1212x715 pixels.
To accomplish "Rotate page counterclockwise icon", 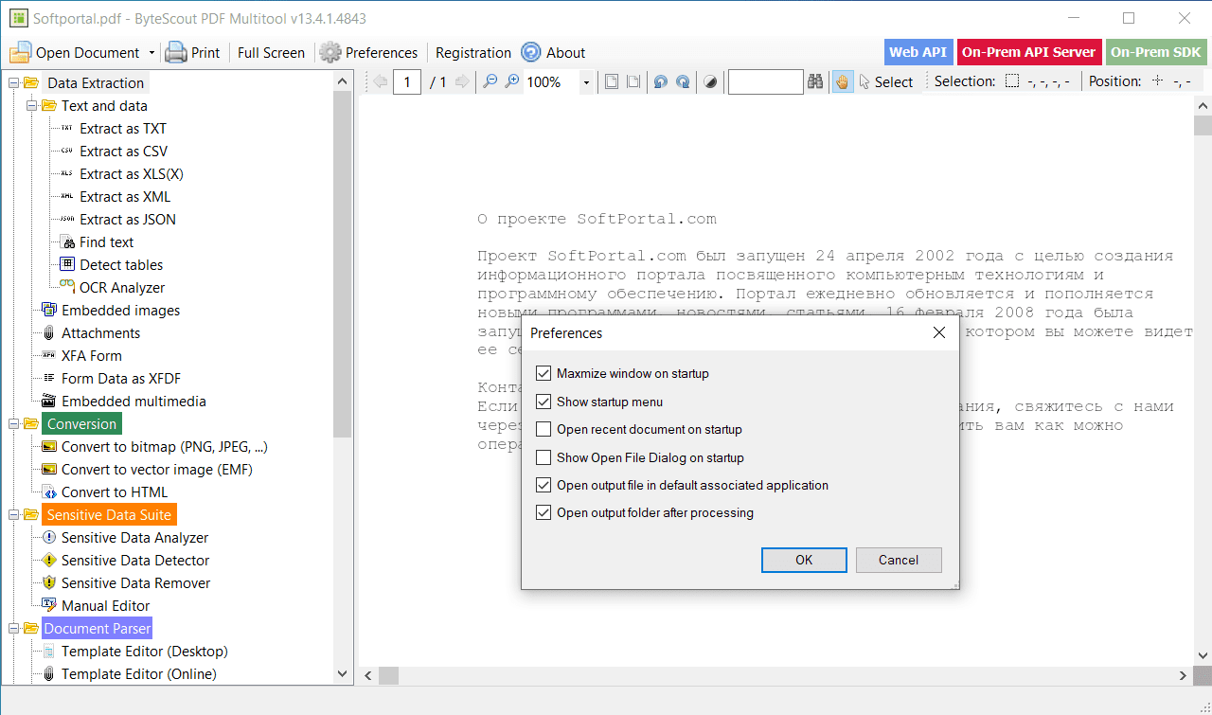I will pos(661,82).
